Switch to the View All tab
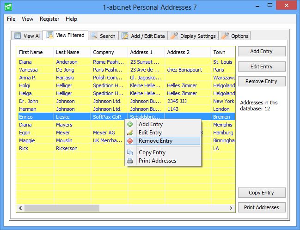 point(27,36)
